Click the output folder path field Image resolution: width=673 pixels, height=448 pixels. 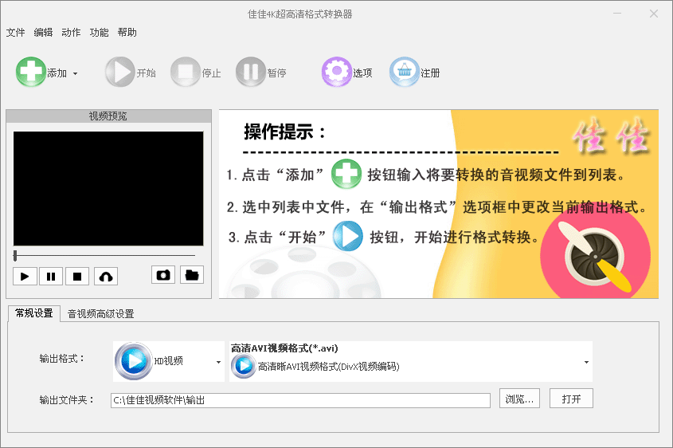(300, 400)
